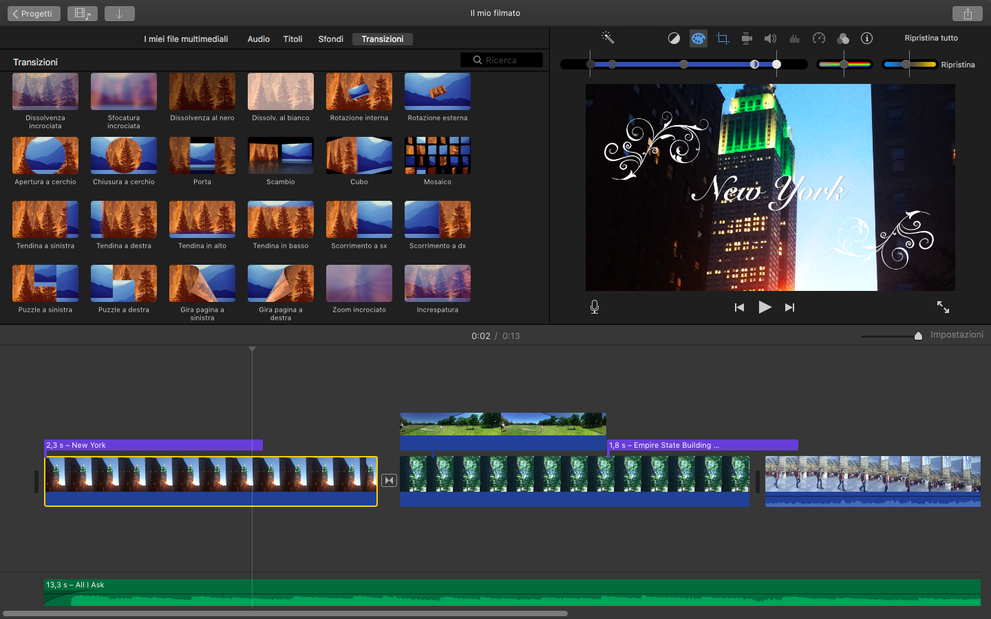Open the speed speedometer tool

(x=819, y=39)
